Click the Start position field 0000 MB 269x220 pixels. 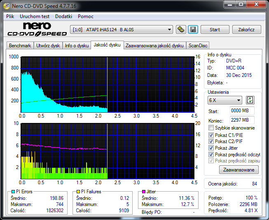pos(242,111)
